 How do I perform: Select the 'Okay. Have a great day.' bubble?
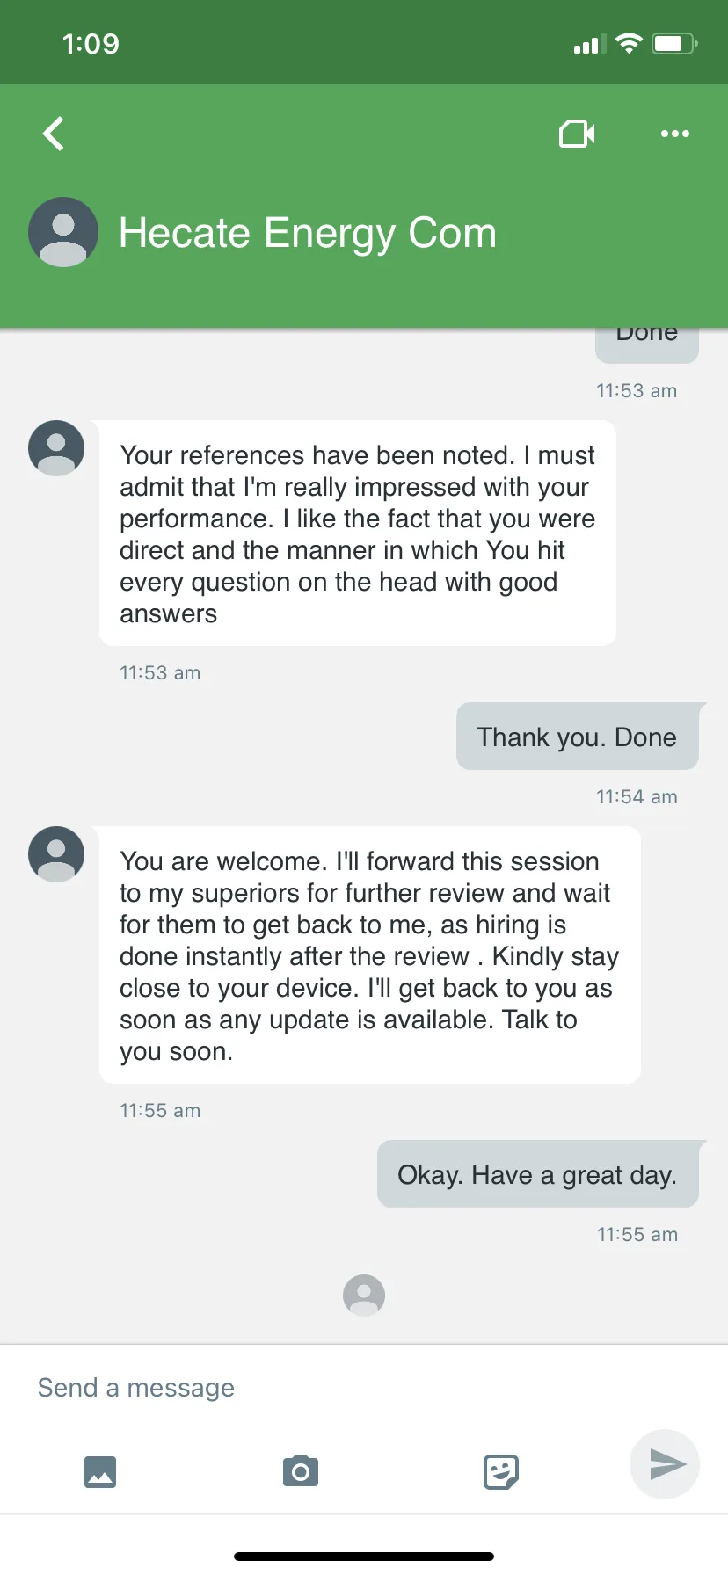click(x=538, y=1174)
